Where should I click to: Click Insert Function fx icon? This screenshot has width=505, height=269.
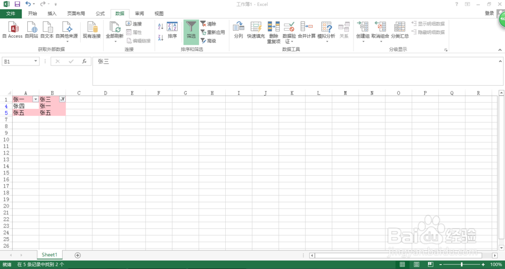tap(84, 61)
